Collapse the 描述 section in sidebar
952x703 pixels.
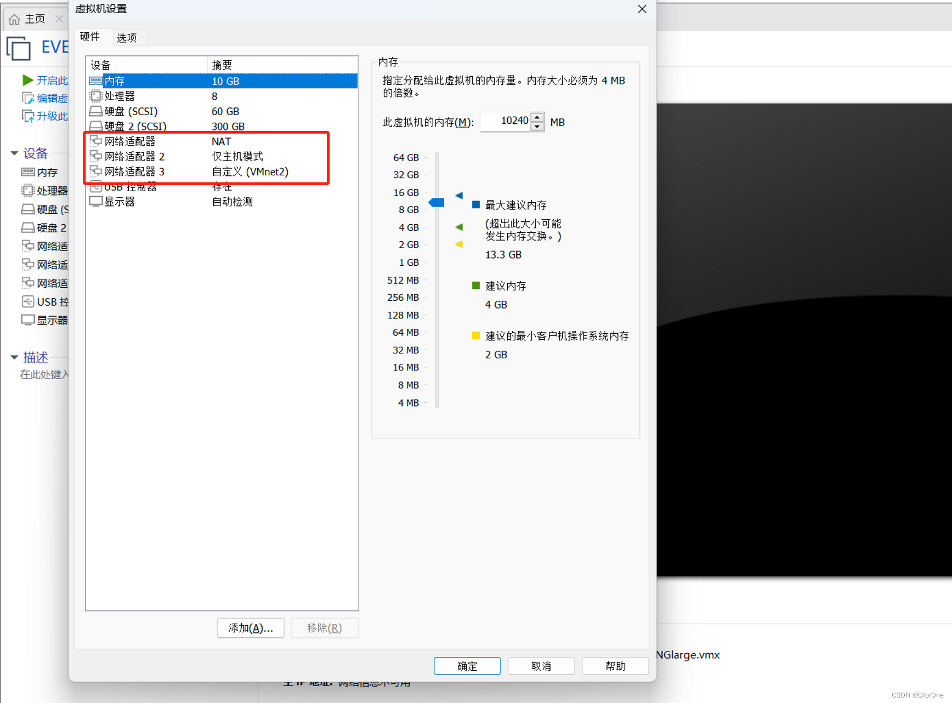coord(15,358)
